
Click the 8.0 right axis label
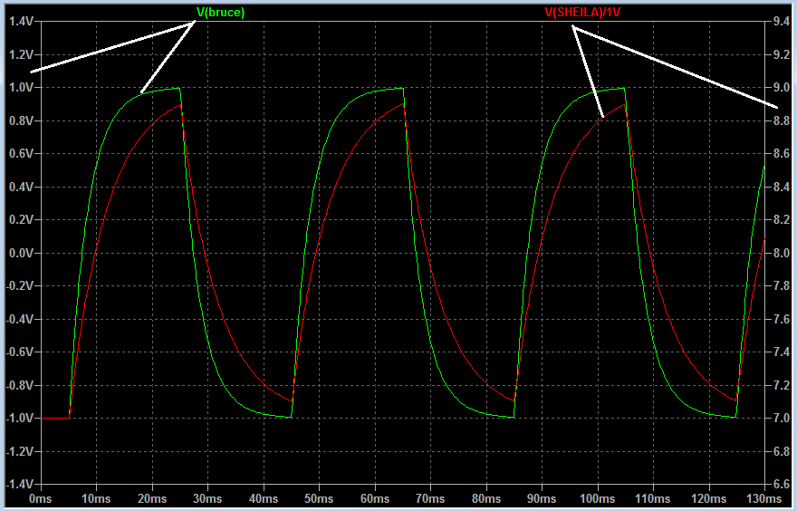782,253
